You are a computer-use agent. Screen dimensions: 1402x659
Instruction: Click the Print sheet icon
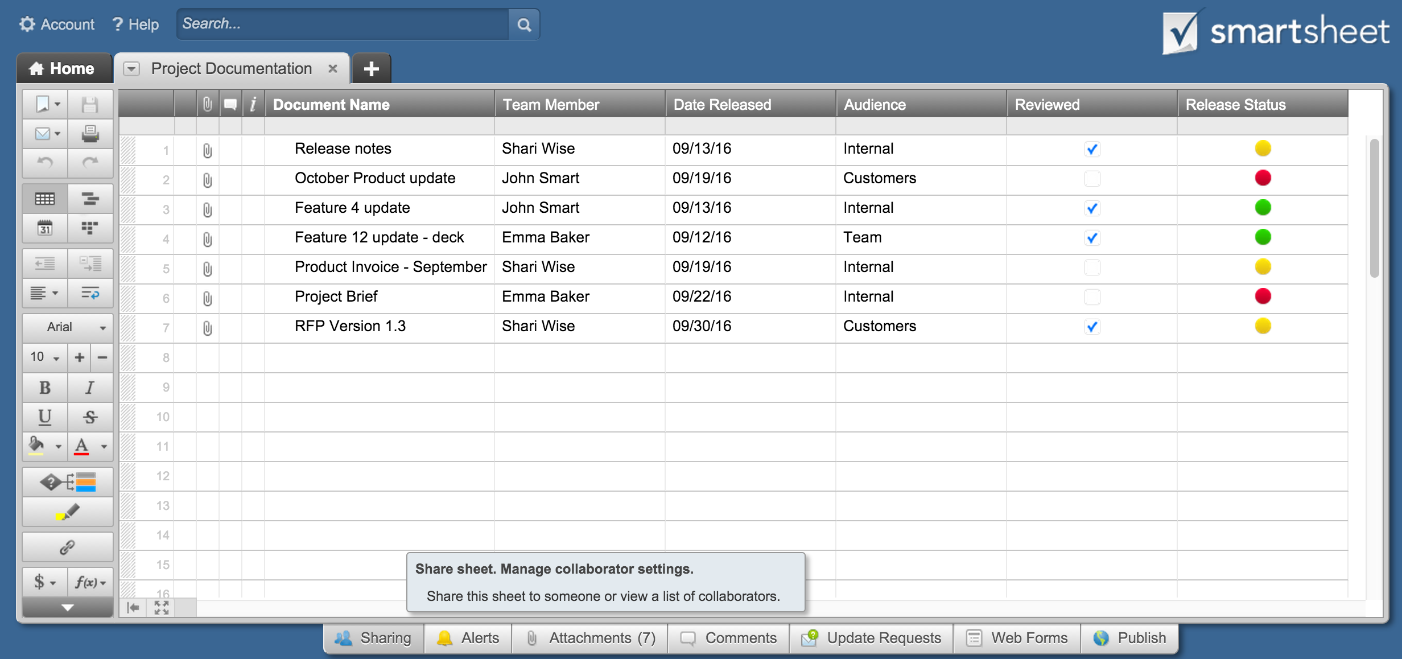[90, 134]
